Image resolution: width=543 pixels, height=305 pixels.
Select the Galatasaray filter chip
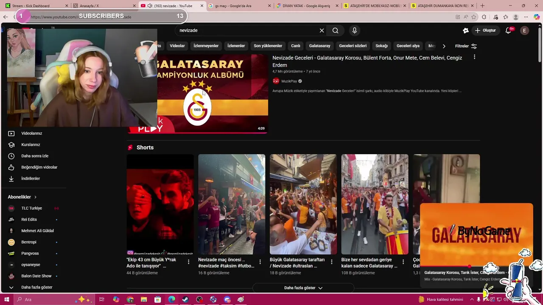pyautogui.click(x=319, y=46)
